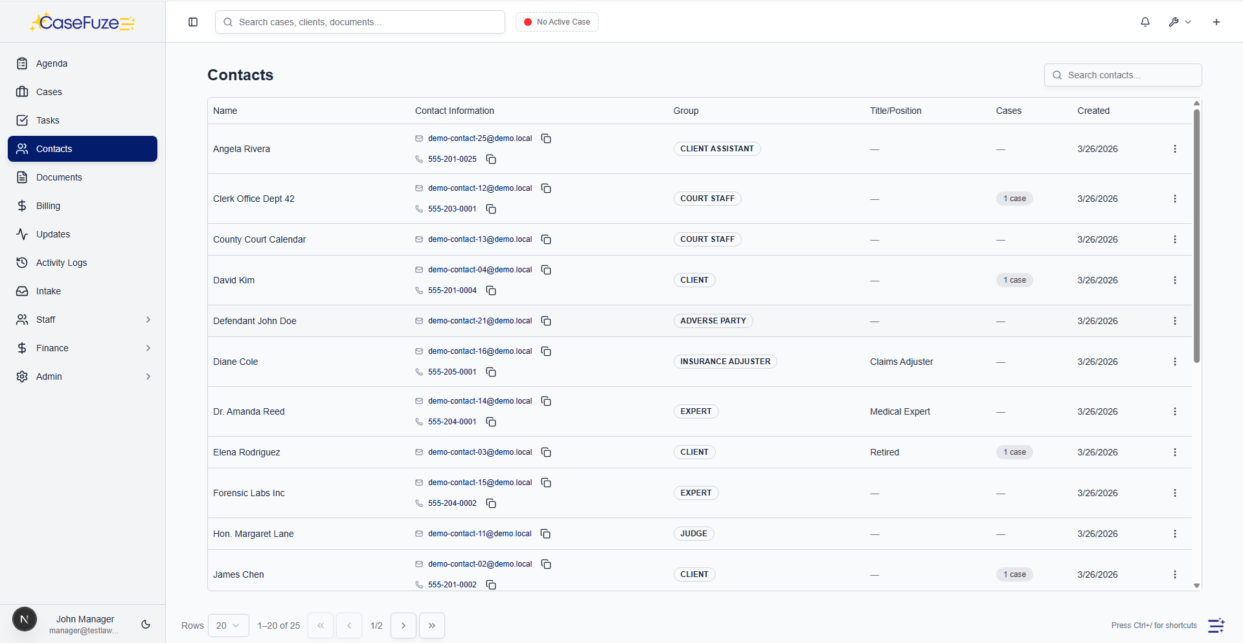Navigate to Documents in the sidebar
This screenshot has height=643, width=1243.
pos(59,177)
